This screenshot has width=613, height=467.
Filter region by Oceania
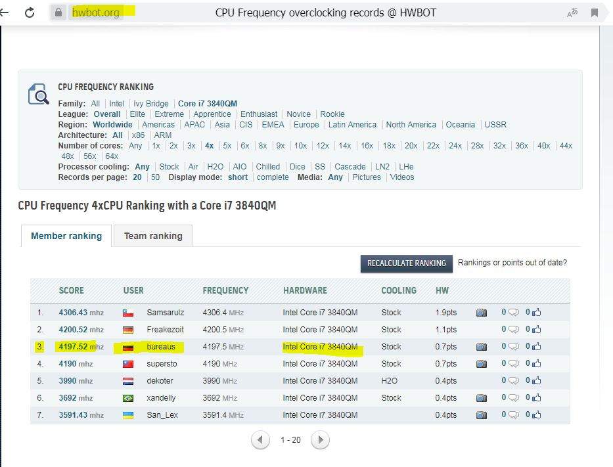[x=460, y=125]
